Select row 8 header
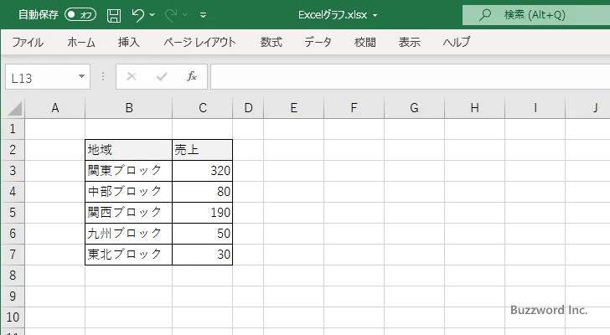Image resolution: width=610 pixels, height=335 pixels. coord(13,276)
